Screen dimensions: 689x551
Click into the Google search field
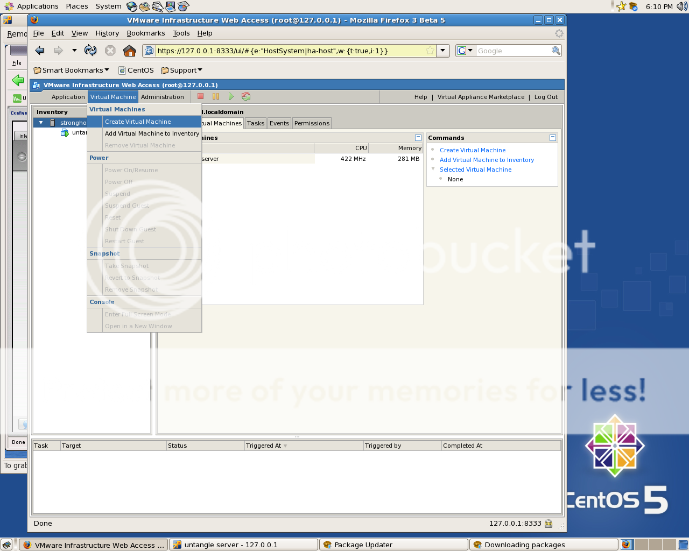(x=513, y=51)
